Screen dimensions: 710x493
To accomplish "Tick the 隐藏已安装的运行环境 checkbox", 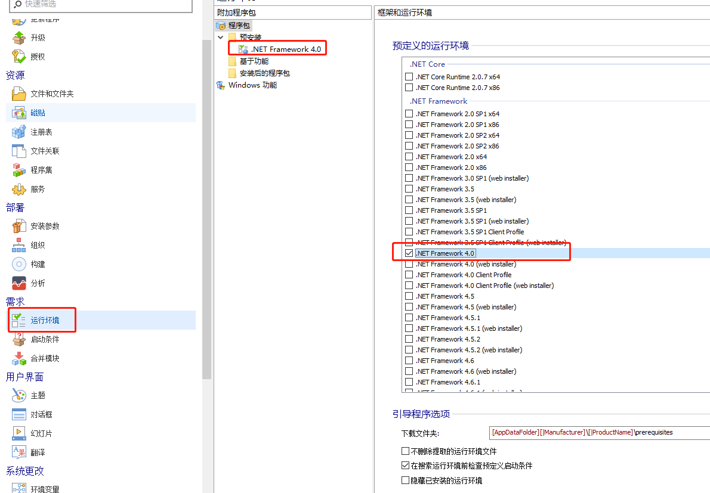I will coord(406,480).
